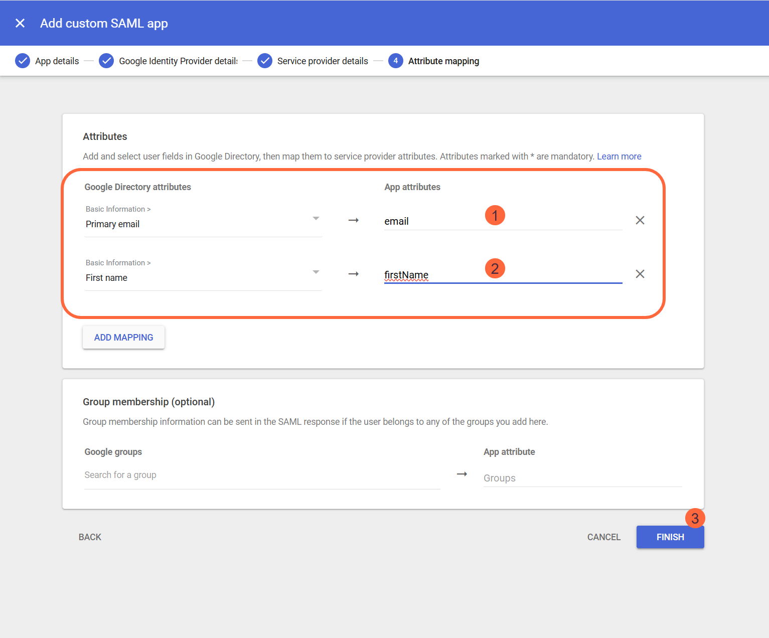Click CANCEL to discard changes
769x638 pixels.
coord(603,537)
